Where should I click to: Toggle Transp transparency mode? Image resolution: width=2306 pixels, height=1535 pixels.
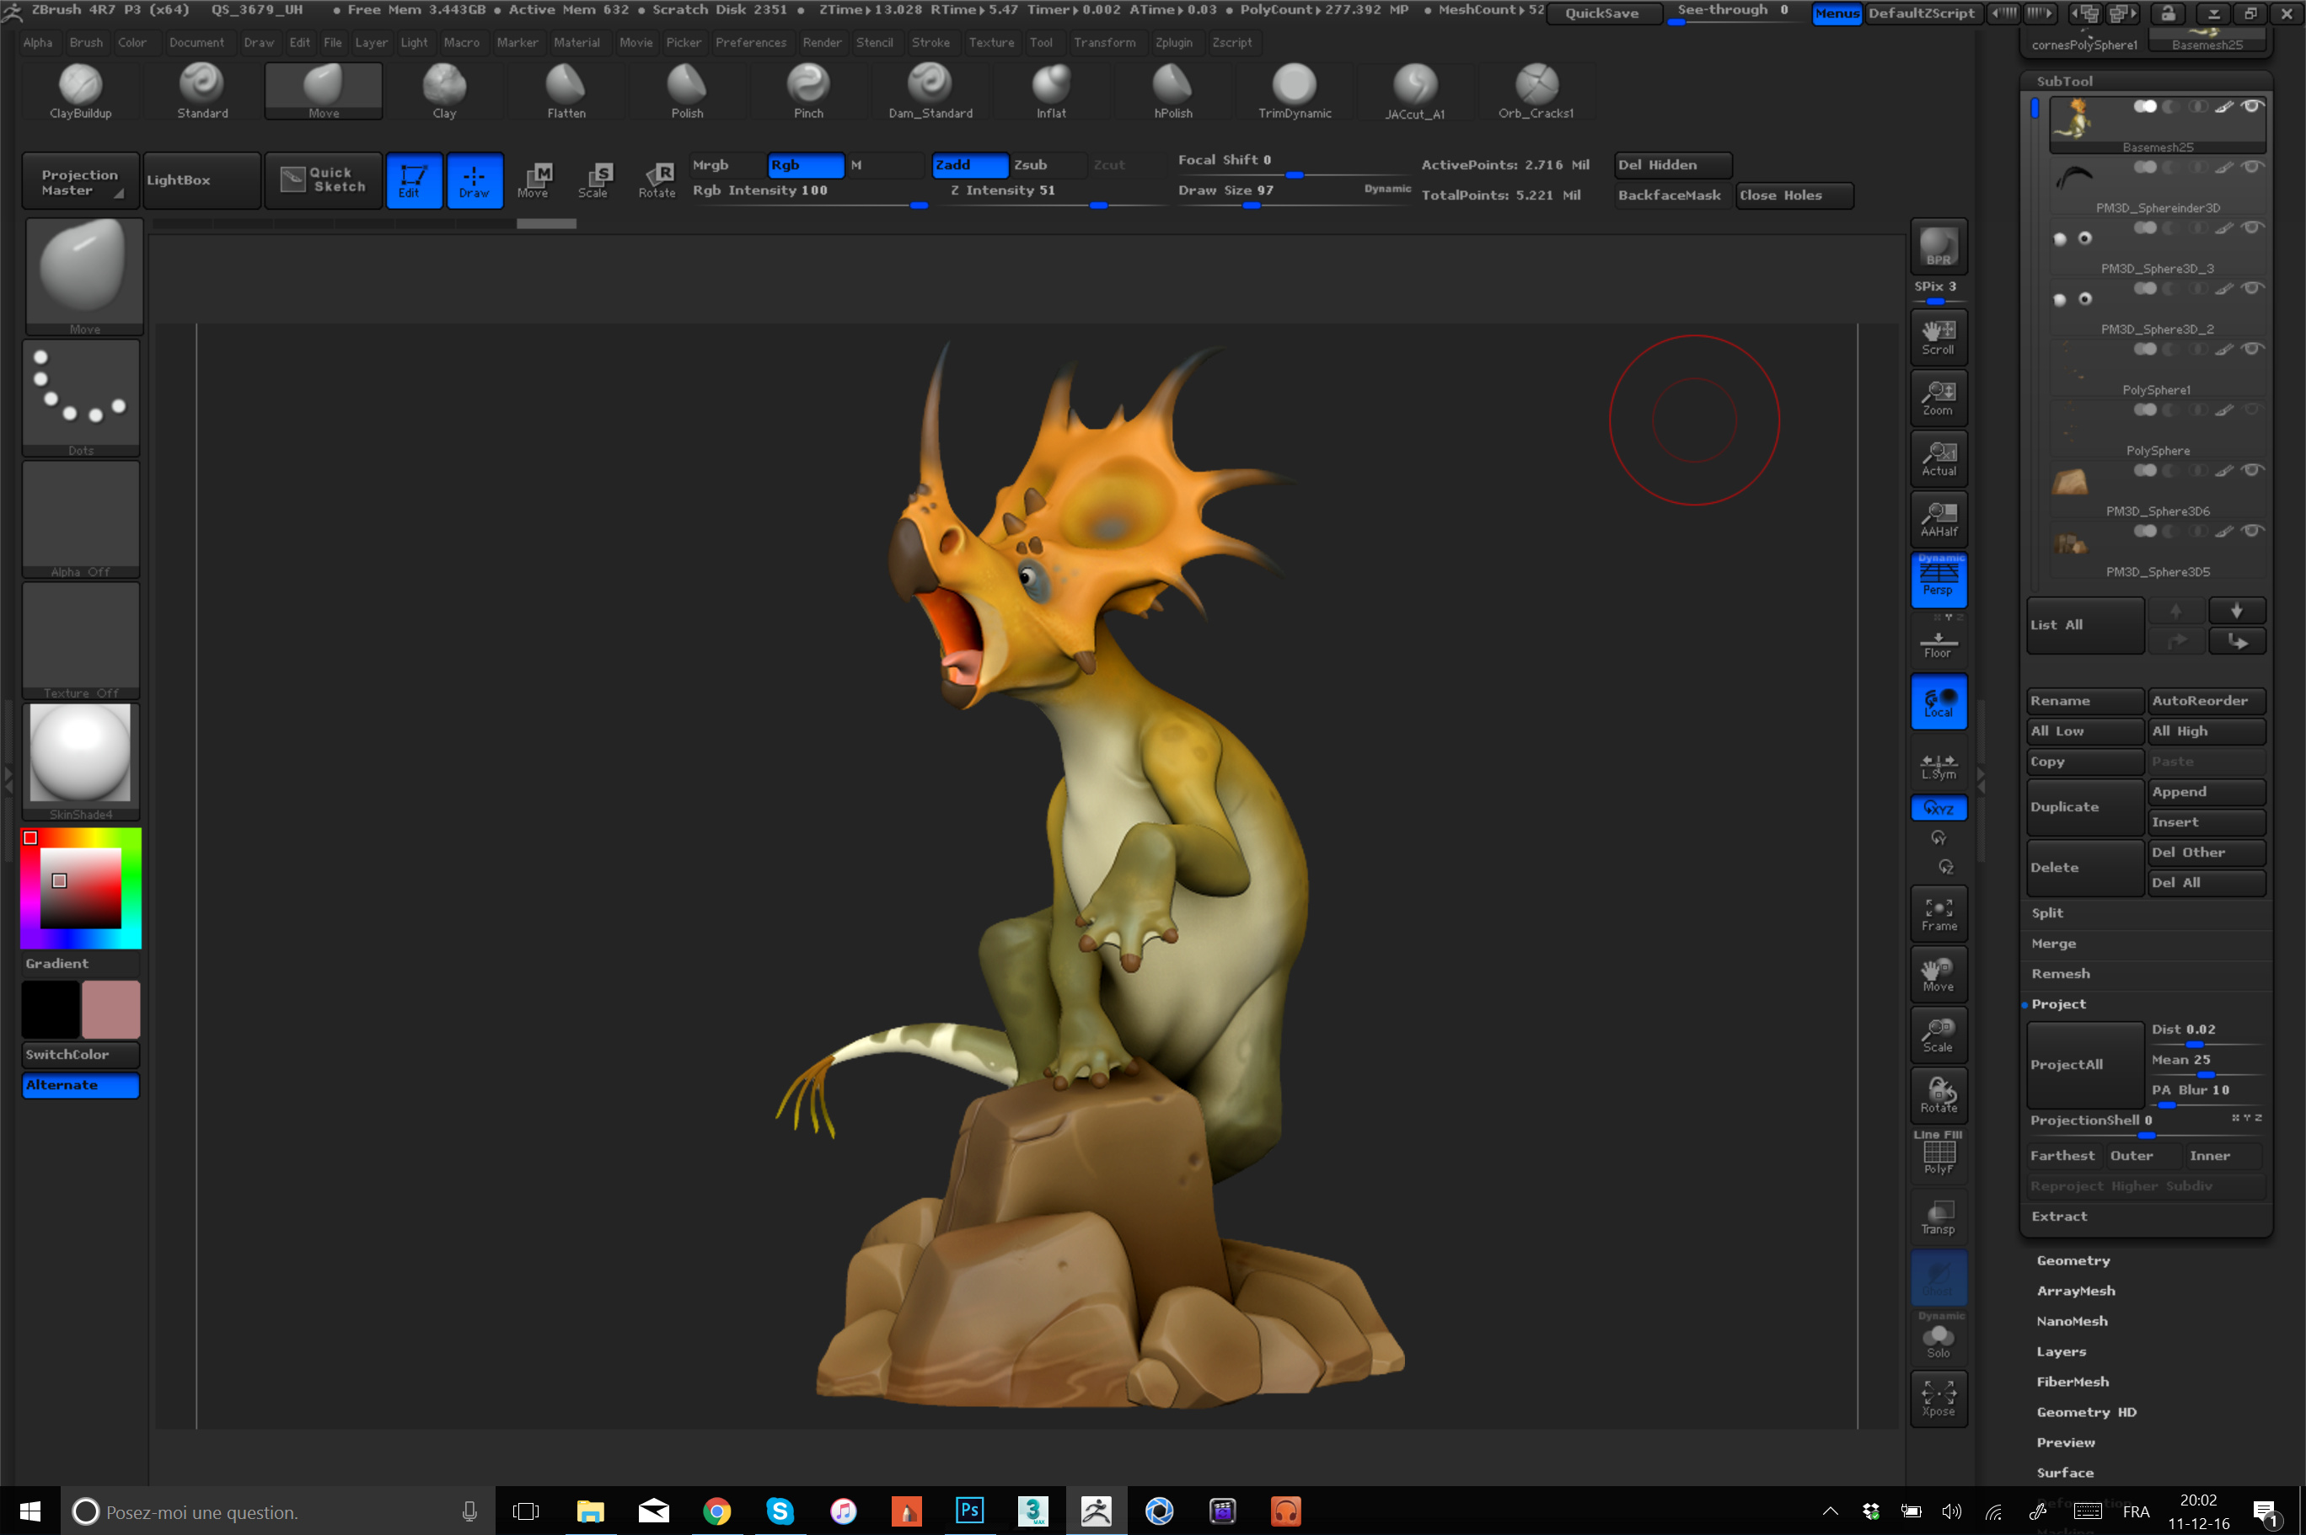pyautogui.click(x=1939, y=1217)
